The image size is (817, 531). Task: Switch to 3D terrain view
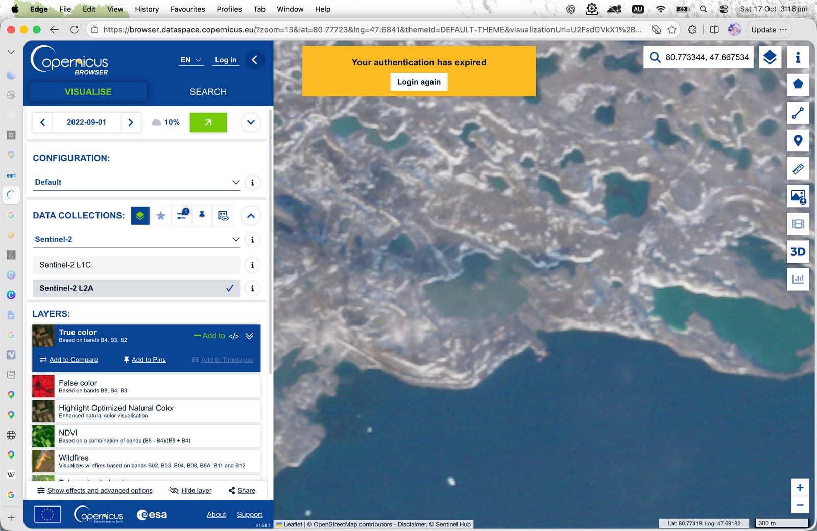pos(798,251)
